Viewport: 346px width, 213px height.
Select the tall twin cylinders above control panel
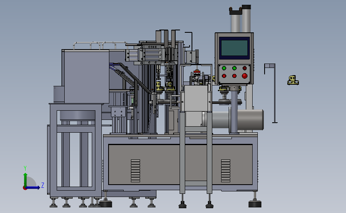coord(240,19)
